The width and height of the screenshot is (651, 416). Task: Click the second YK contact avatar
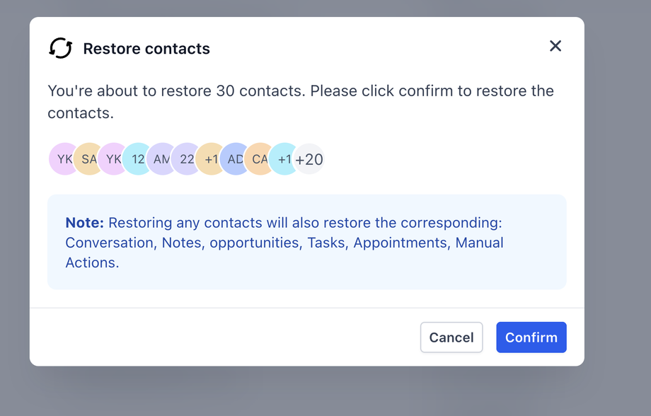(112, 159)
